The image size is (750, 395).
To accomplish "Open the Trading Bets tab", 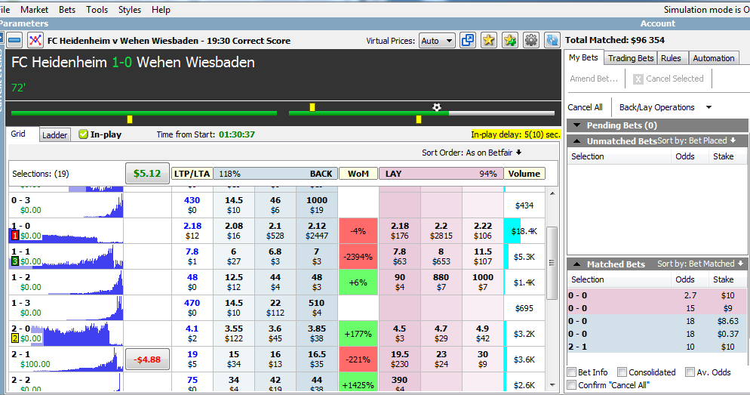I will pyautogui.click(x=631, y=58).
